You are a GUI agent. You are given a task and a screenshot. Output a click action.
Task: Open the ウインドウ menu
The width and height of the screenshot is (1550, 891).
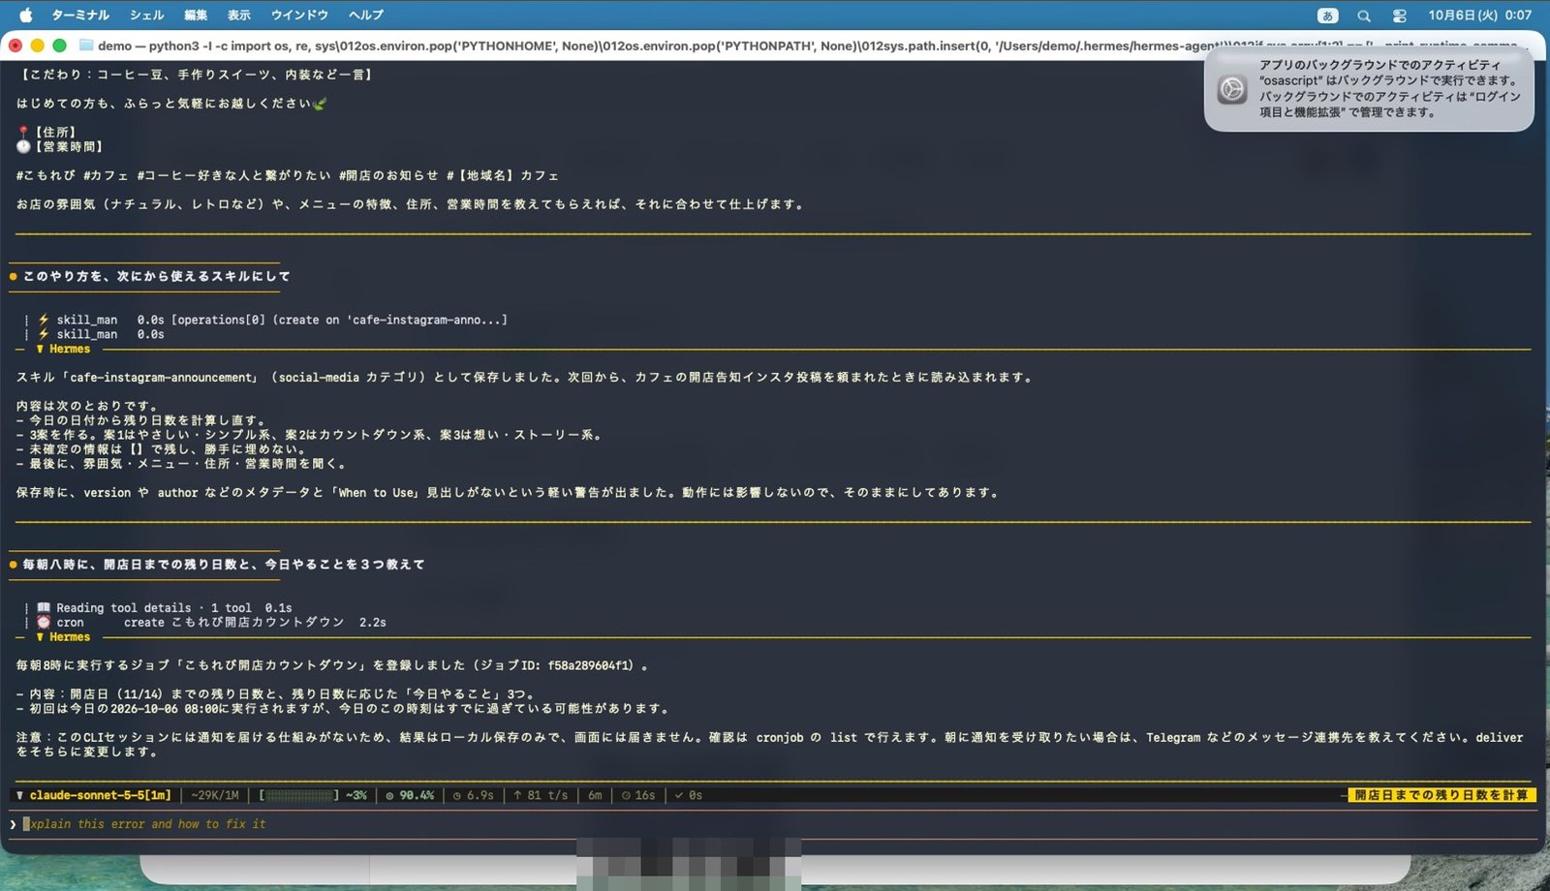pyautogui.click(x=299, y=15)
